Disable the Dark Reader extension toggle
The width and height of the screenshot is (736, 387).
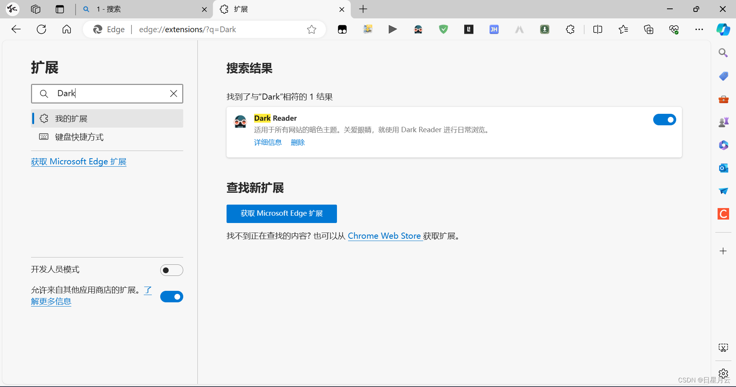pos(665,120)
